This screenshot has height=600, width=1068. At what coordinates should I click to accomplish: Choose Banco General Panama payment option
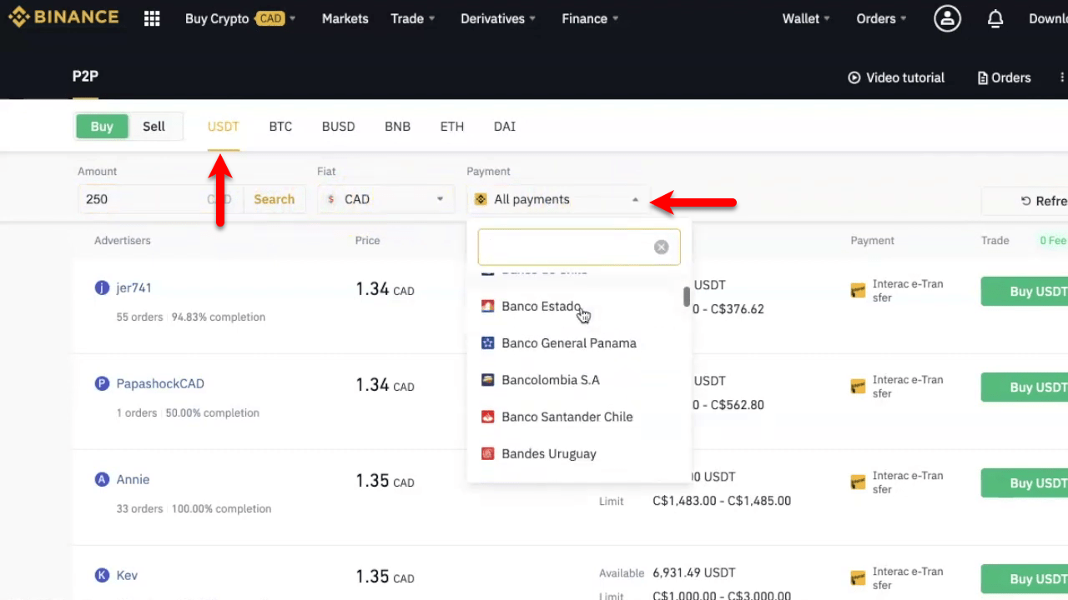pos(579,343)
